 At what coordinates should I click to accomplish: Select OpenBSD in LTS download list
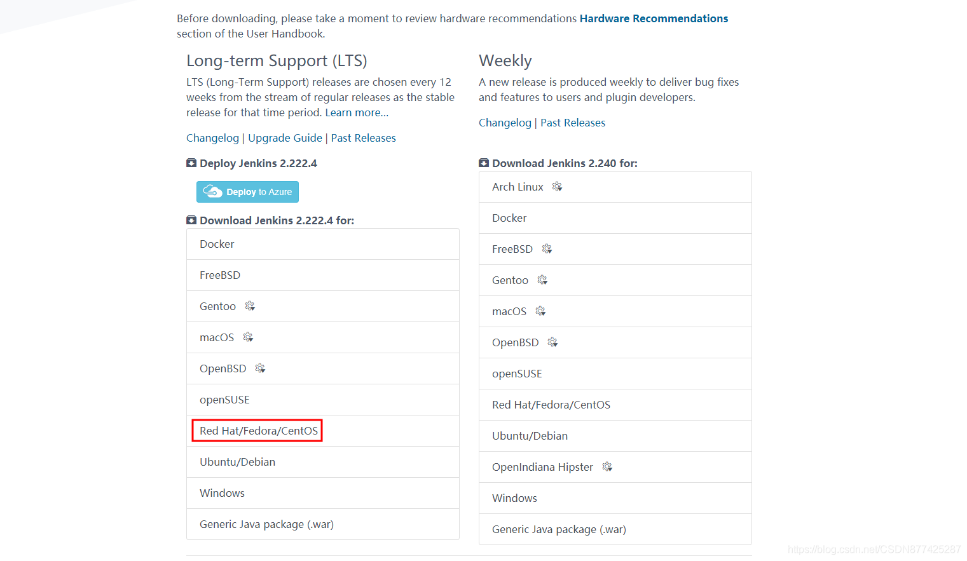coord(323,368)
